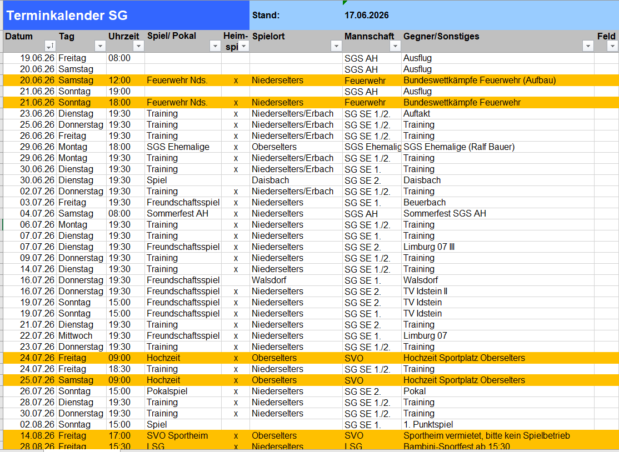Select the 'Bundeswettkämpfe Feuerwehr (Aufbau)' cell

point(497,81)
